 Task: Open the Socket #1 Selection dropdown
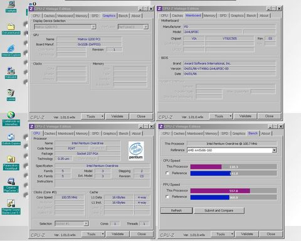[86, 223]
